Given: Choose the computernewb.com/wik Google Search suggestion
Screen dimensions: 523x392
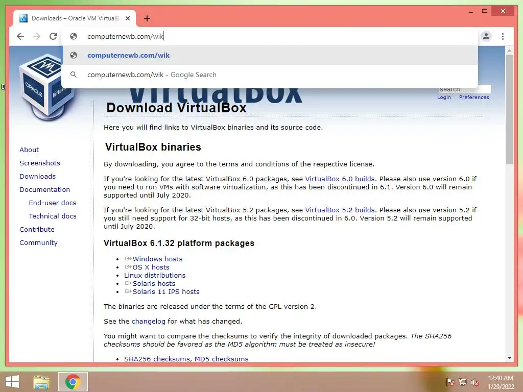Looking at the screenshot, I should 270,75.
